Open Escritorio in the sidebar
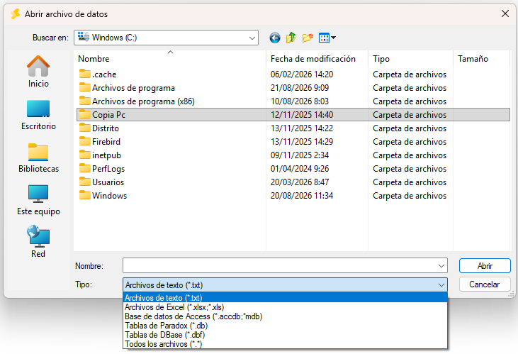The width and height of the screenshot is (518, 354). pyautogui.click(x=38, y=115)
